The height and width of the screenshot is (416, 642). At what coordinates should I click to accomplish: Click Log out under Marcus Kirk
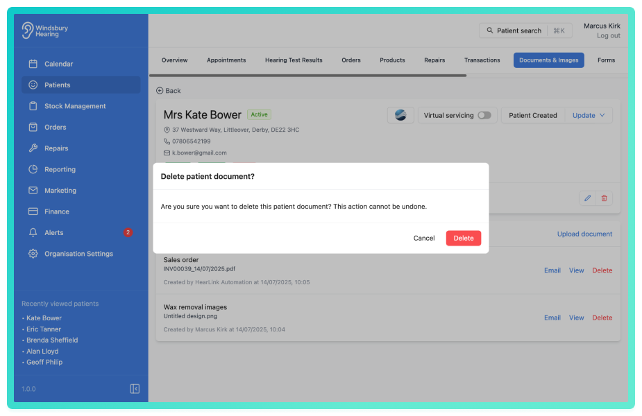pyautogui.click(x=609, y=35)
